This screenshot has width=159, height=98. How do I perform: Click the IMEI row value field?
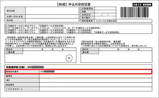point(96,80)
